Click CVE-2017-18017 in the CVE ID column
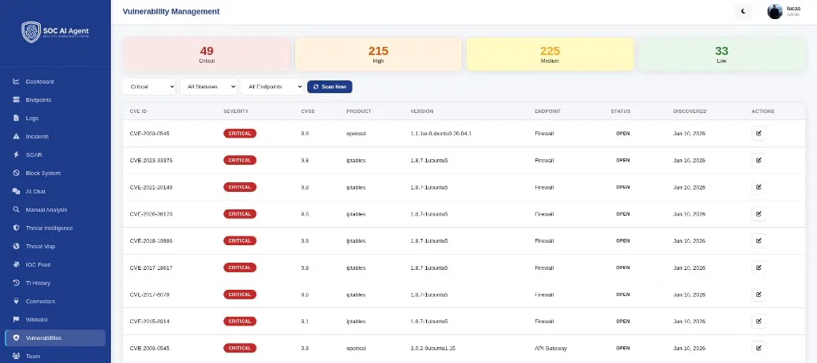The height and width of the screenshot is (363, 817). (x=151, y=267)
